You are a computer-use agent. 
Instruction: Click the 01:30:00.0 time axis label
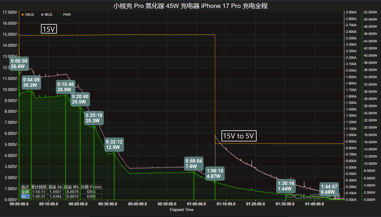coord(285,204)
